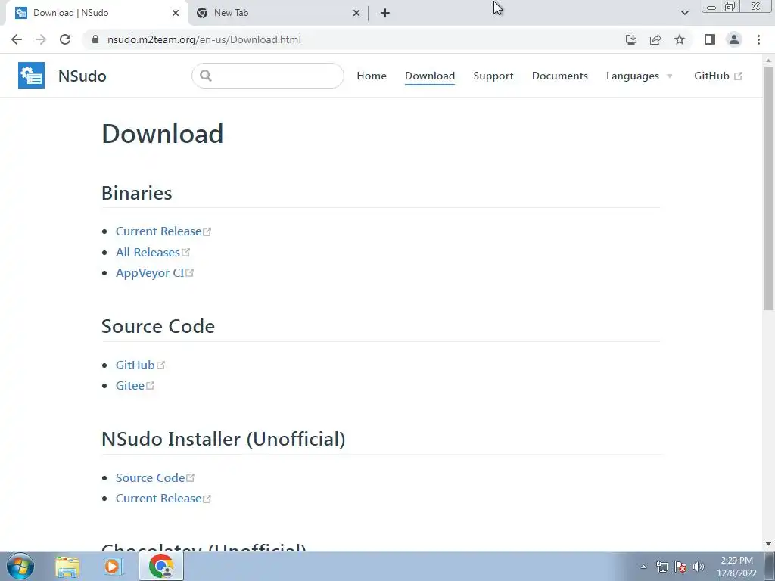775x581 pixels.
Task: Focus the site search box
Action: tap(267, 75)
